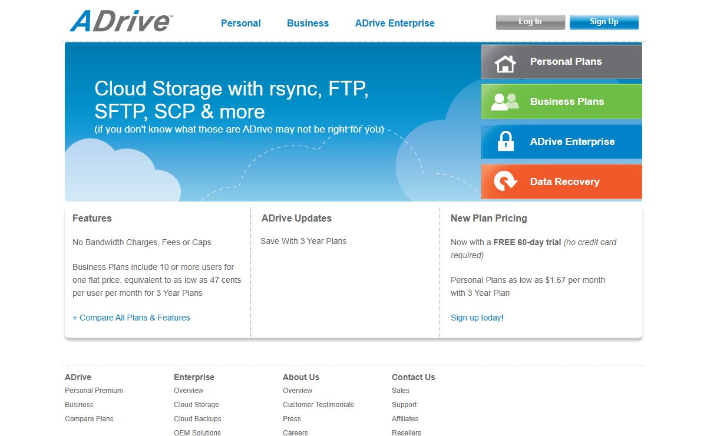Follow the Compare All Plans & Features link

131,318
